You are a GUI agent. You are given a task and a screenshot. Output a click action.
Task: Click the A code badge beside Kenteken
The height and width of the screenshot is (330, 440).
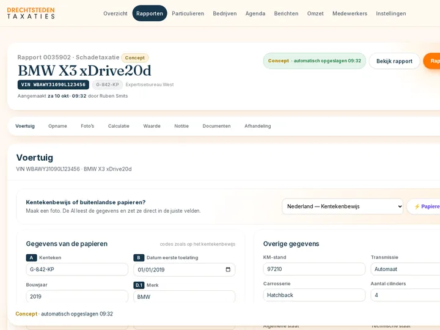click(31, 258)
